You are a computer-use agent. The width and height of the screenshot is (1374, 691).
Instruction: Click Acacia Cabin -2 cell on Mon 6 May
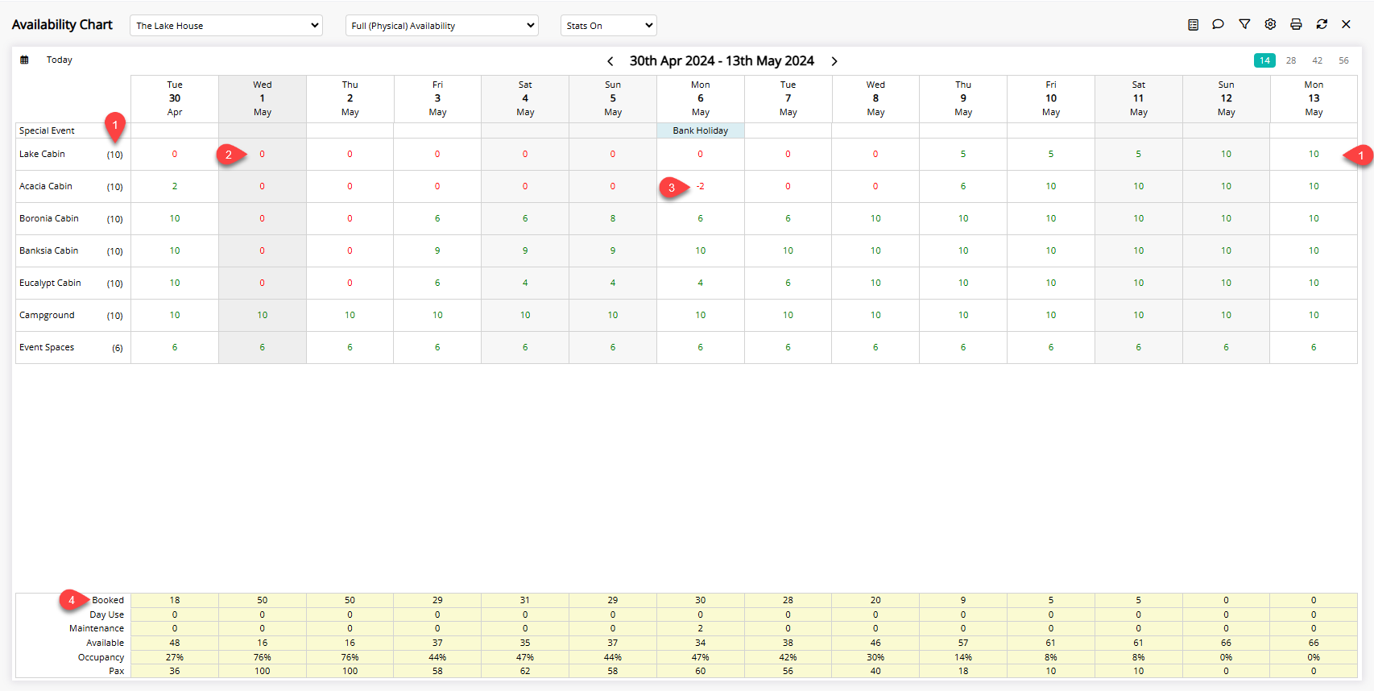701,186
